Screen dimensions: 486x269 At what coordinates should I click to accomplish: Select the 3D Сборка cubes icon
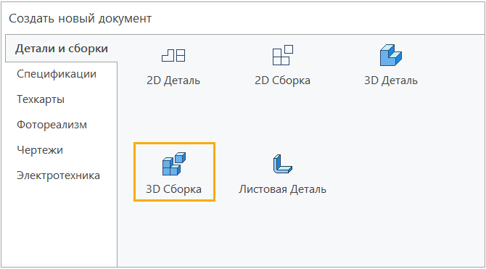[174, 164]
